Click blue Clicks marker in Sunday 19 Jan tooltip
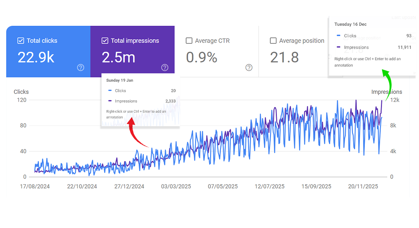419x228 pixels. click(x=110, y=91)
